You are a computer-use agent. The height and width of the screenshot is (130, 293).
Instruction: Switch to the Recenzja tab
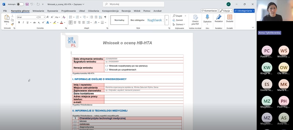point(126,11)
